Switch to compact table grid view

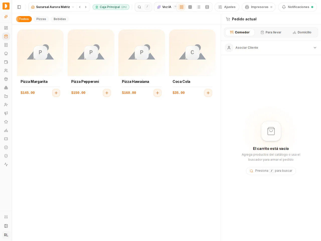[x=190, y=7]
